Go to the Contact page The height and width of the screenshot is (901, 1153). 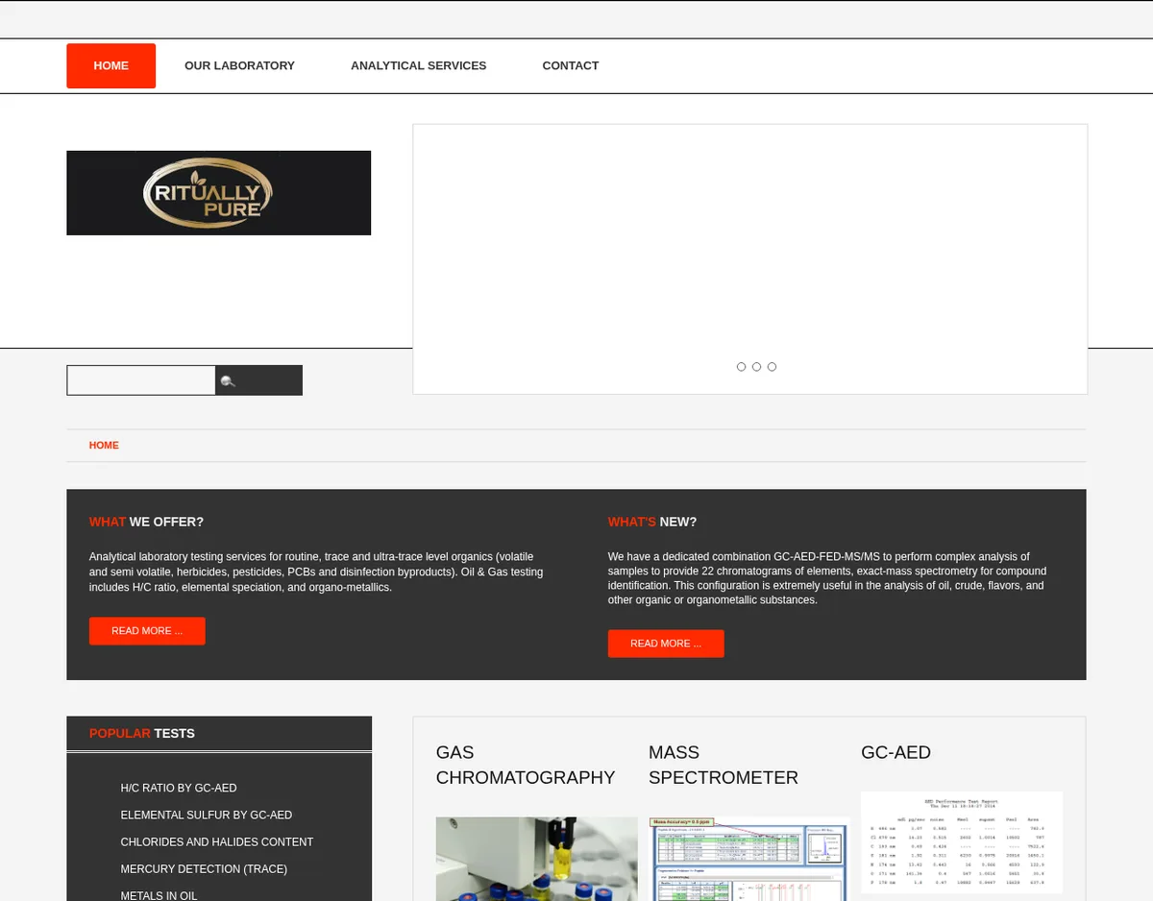(x=570, y=65)
